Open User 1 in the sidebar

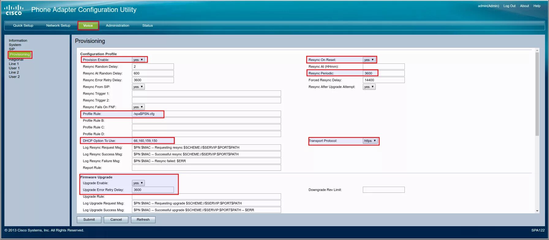pos(14,68)
